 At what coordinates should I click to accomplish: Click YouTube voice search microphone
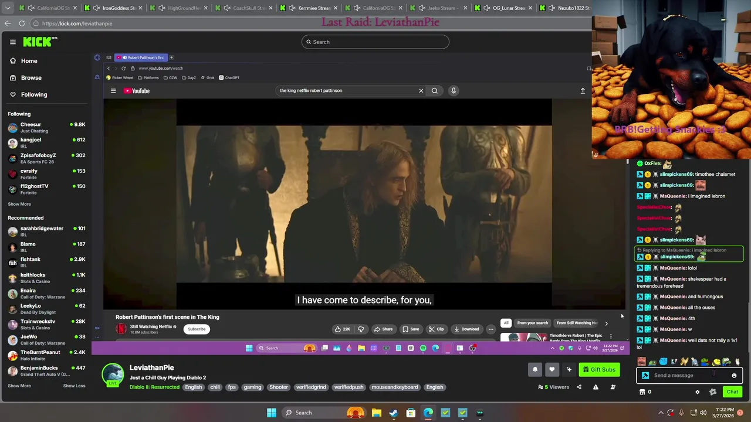pos(453,91)
